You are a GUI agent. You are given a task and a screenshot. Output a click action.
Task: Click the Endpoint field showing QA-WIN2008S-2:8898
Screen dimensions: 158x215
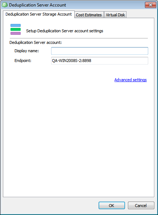click(x=100, y=61)
